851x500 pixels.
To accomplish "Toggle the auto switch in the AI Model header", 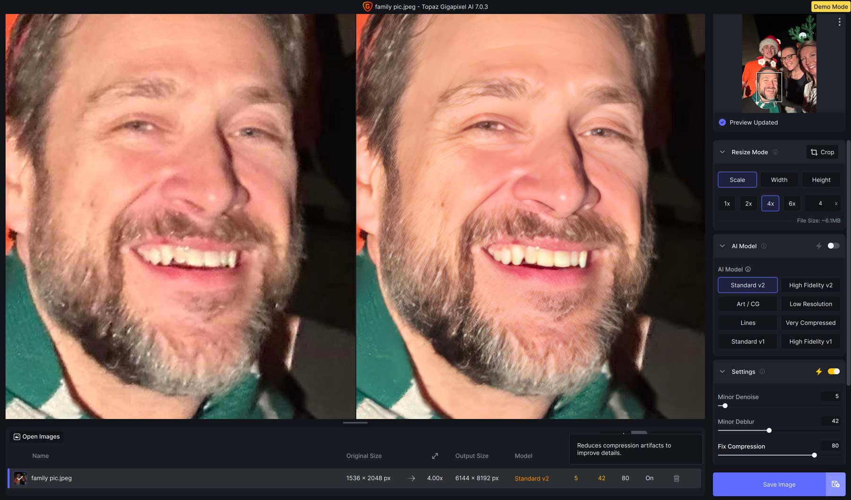I will point(833,246).
